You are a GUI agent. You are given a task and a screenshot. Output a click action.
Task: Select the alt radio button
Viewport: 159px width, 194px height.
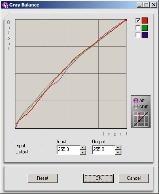[x=136, y=101]
